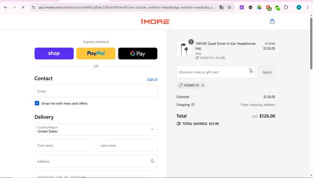The width and height of the screenshot is (313, 178).
Task: Click the address search magnifier icon
Action: point(152,161)
